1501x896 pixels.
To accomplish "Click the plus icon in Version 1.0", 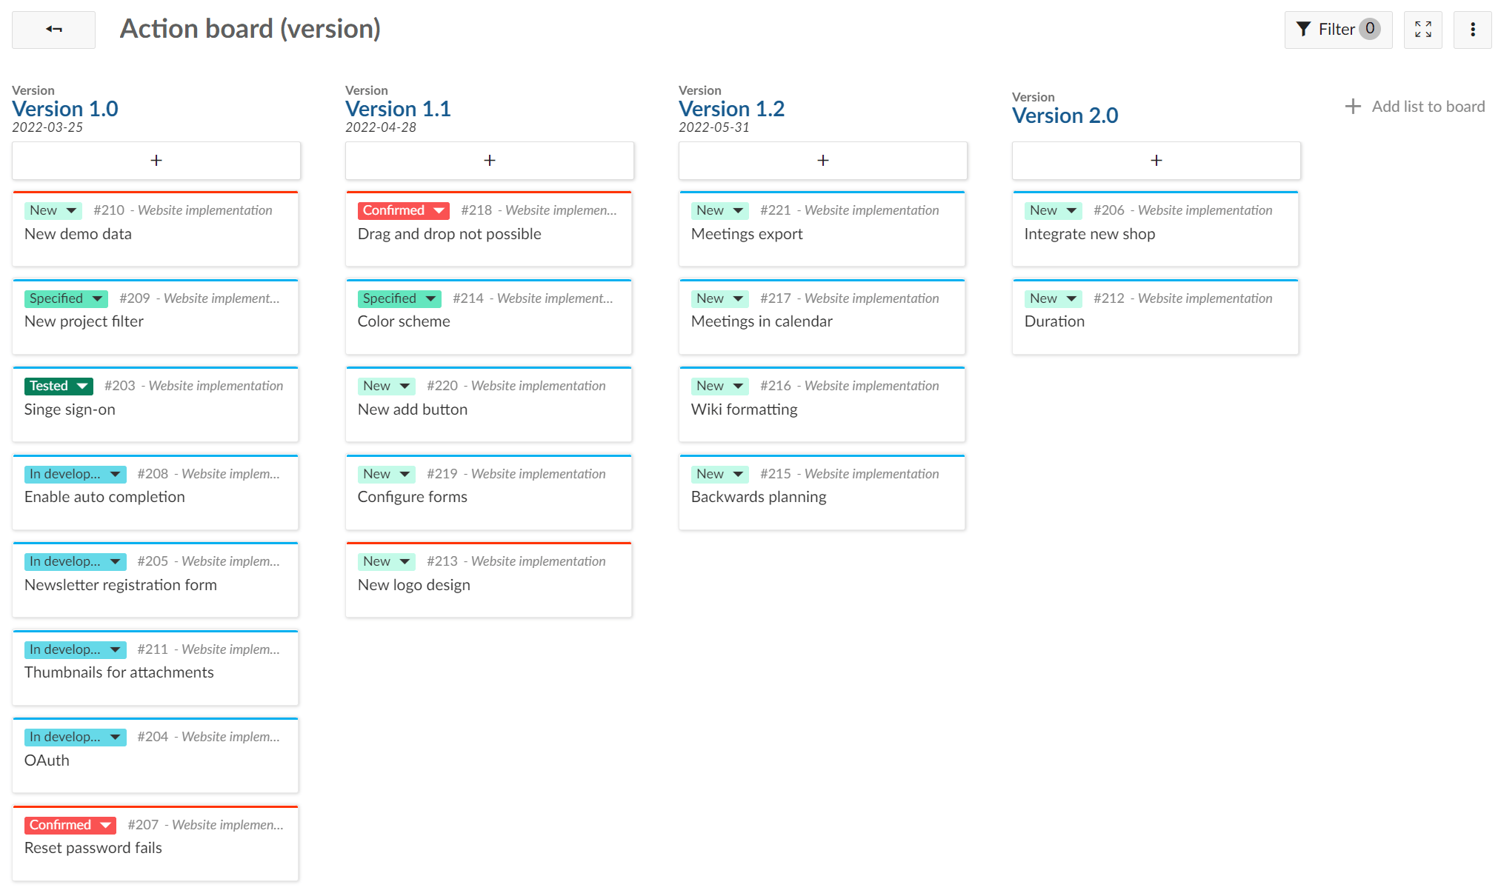I will (x=156, y=160).
